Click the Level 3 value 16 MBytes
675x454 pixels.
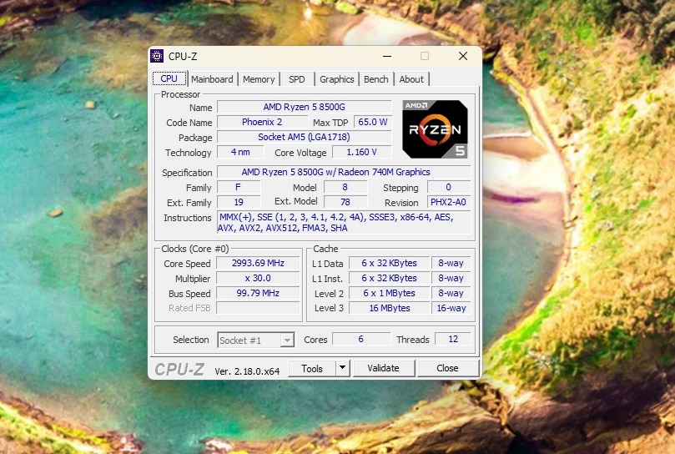389,308
